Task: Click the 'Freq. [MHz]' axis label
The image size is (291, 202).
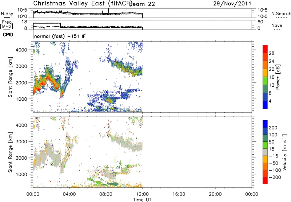Action: [7, 25]
